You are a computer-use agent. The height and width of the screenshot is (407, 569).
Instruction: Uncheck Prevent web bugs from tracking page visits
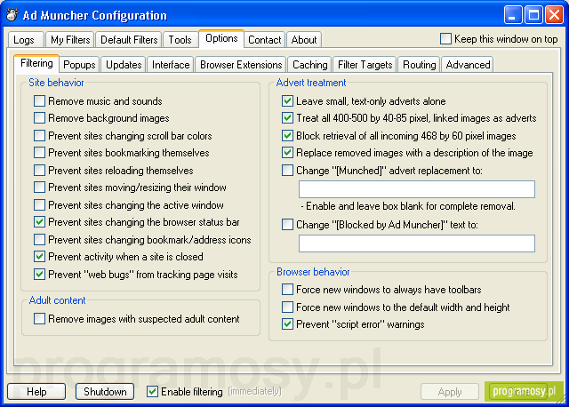coord(39,275)
